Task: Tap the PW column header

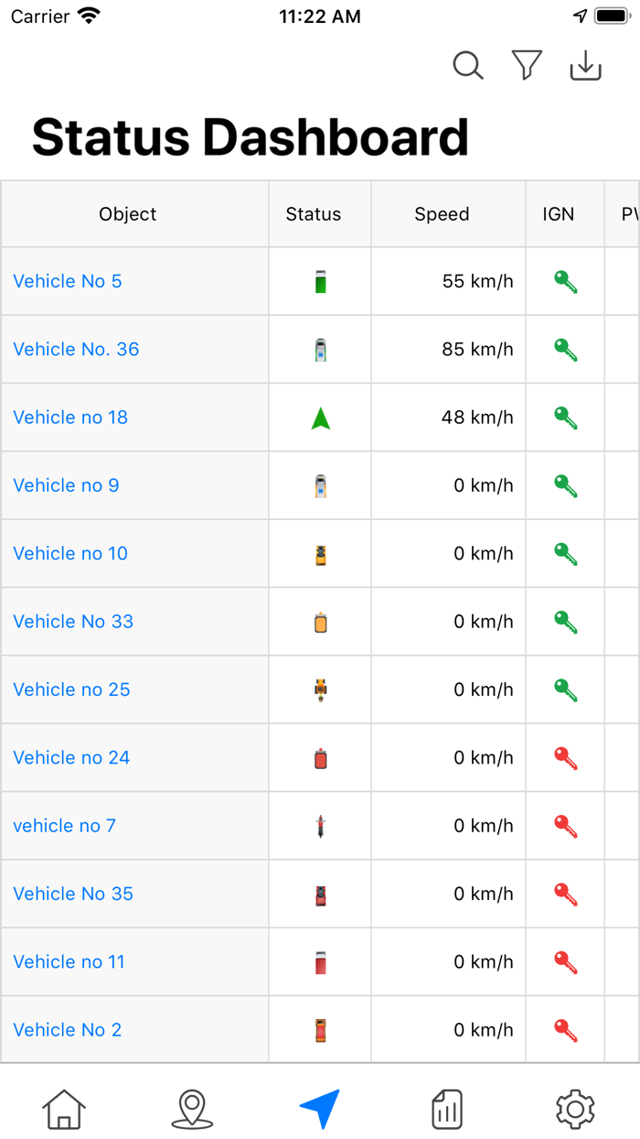Action: click(629, 213)
